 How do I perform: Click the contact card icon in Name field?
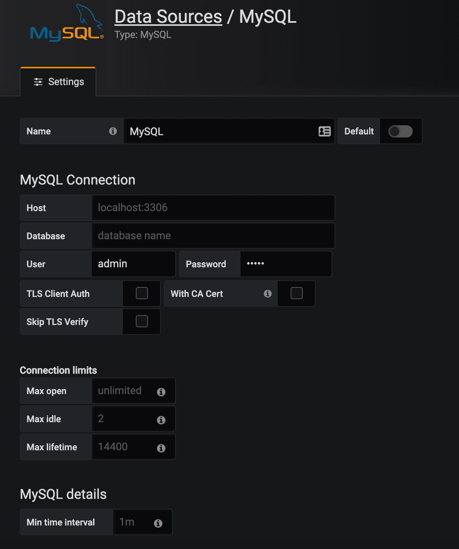point(324,131)
